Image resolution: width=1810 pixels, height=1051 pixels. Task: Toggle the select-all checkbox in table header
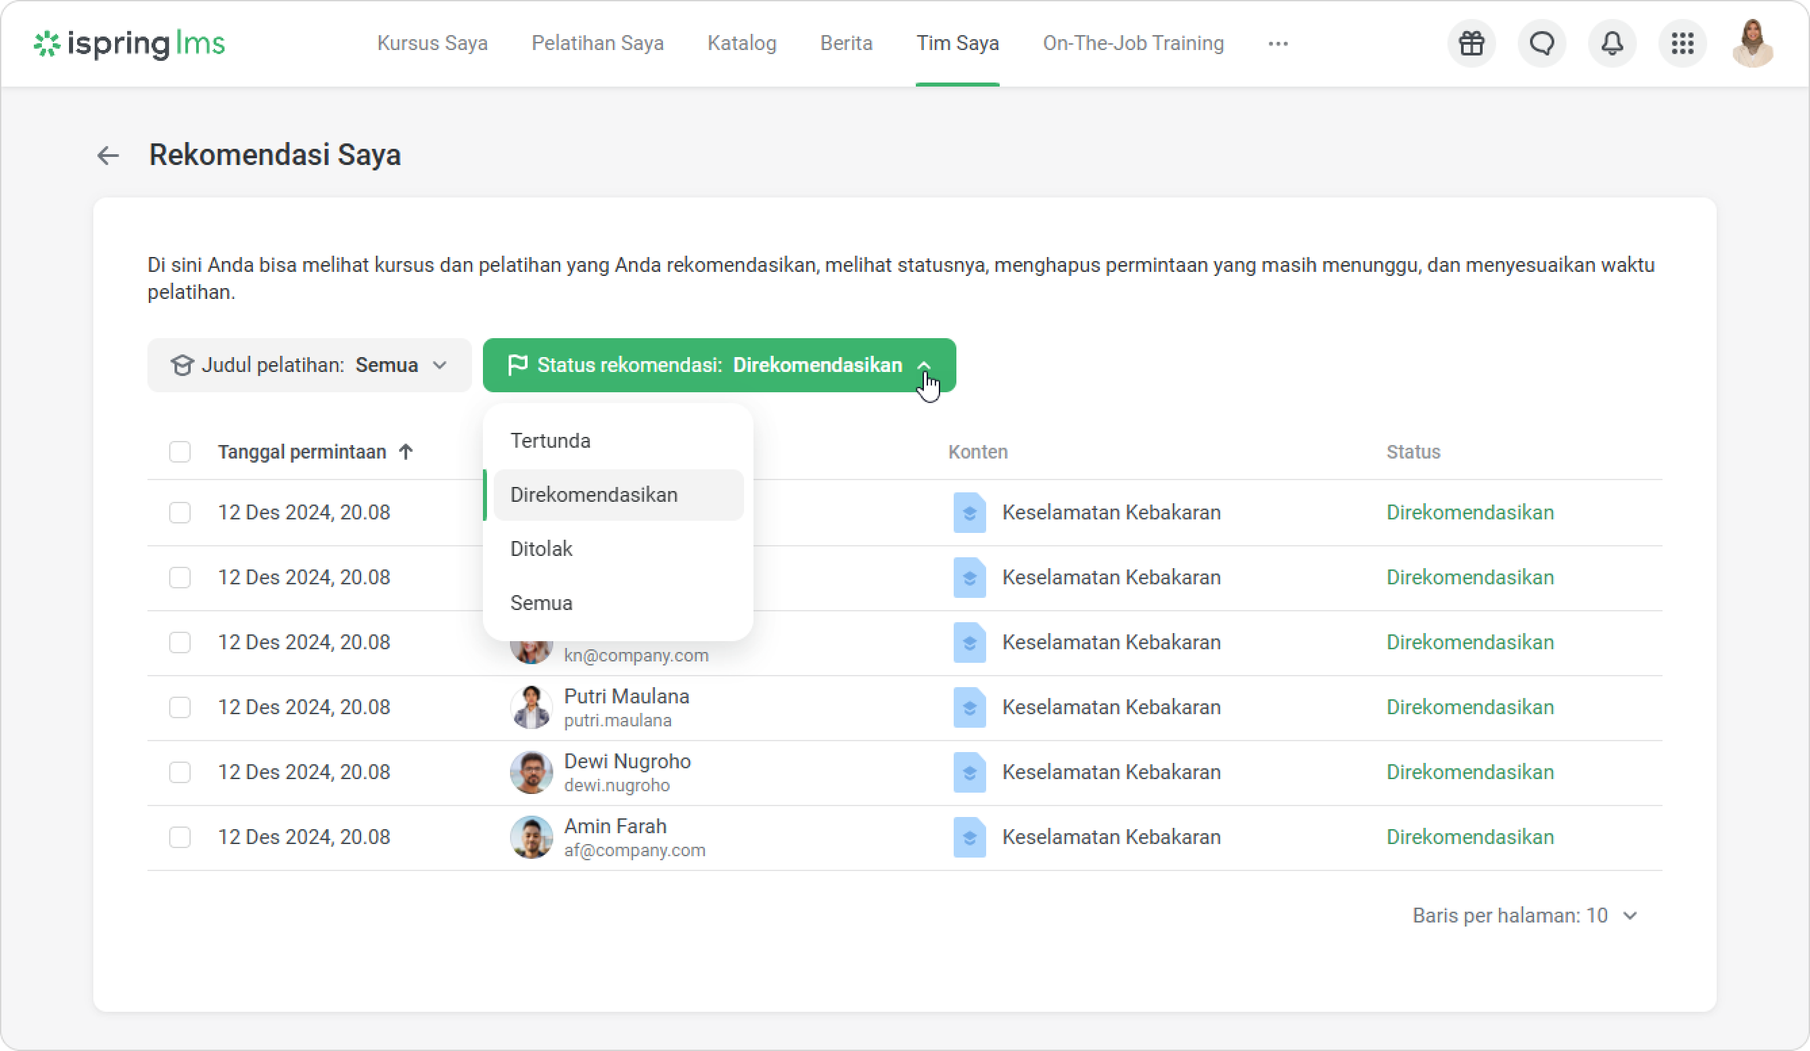(179, 452)
